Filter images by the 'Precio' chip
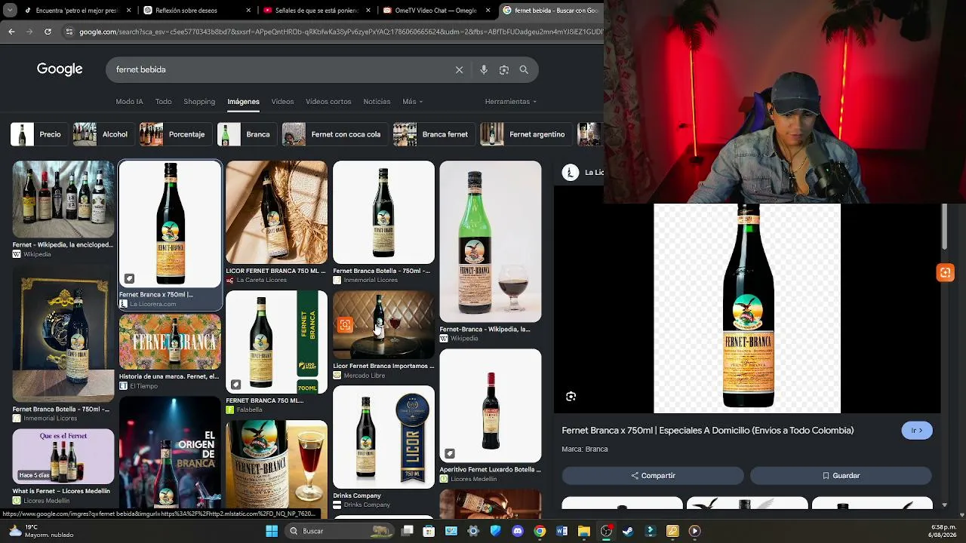Image resolution: width=966 pixels, height=543 pixels. tap(38, 134)
